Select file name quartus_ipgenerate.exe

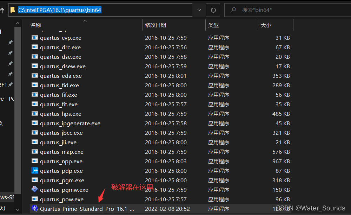(70, 124)
